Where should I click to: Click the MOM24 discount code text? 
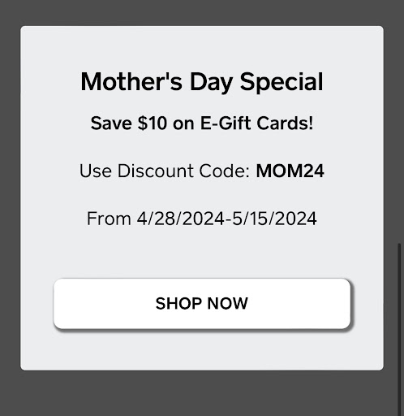point(290,171)
